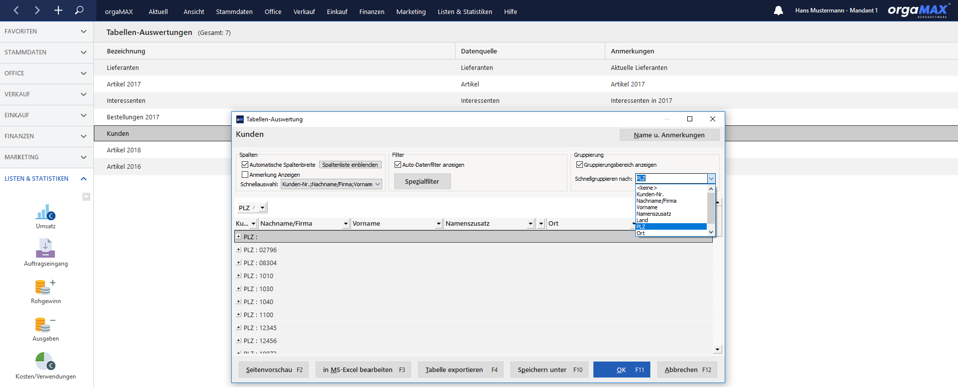Expand the MARKETING sidebar section
This screenshot has width=958, height=387.
[x=46, y=157]
